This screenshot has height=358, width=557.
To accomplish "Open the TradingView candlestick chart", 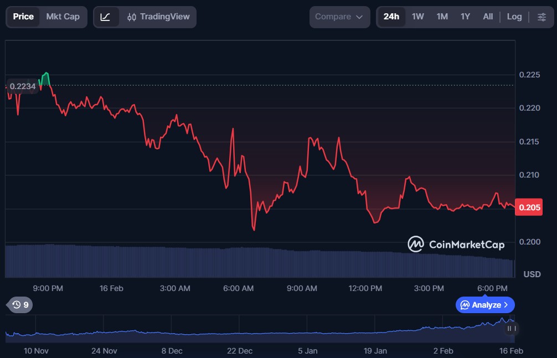I will (158, 17).
